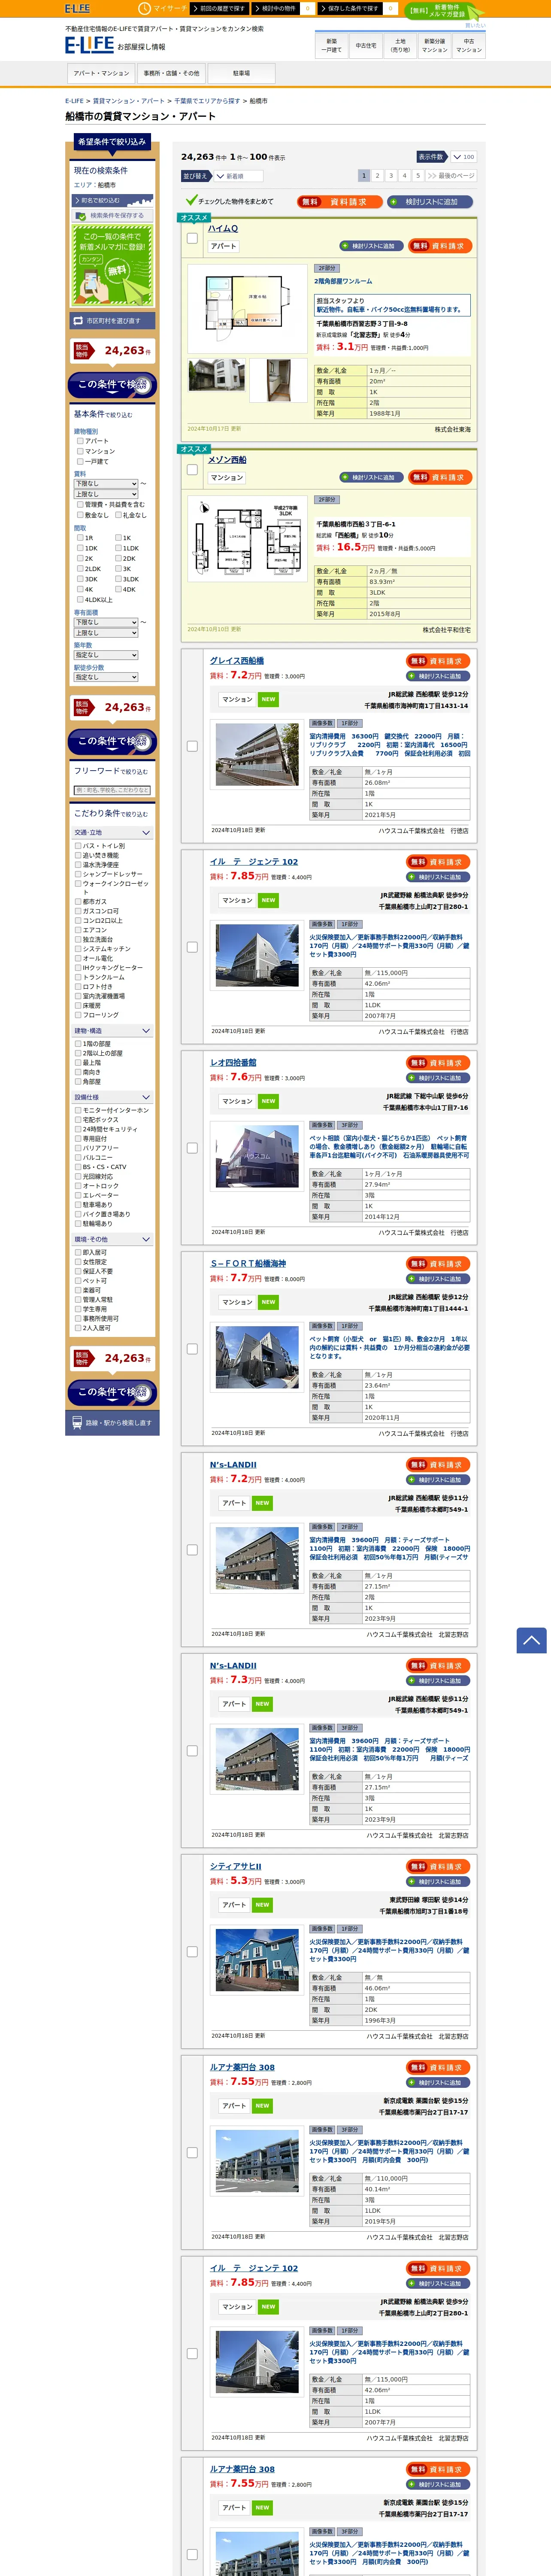The width and height of the screenshot is (551, 2576).
Task: Add グレイス西船橋 to 検討リスト
Action: pos(438,676)
